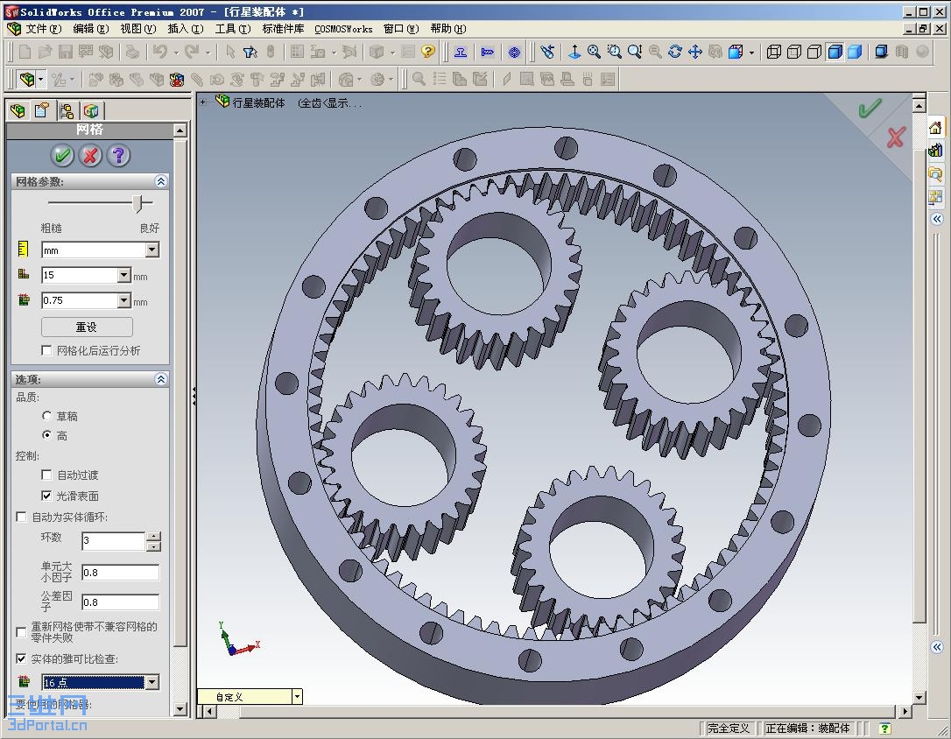Collapse the task pane with double-chevron
The height and width of the screenshot is (739, 951).
pos(938,218)
